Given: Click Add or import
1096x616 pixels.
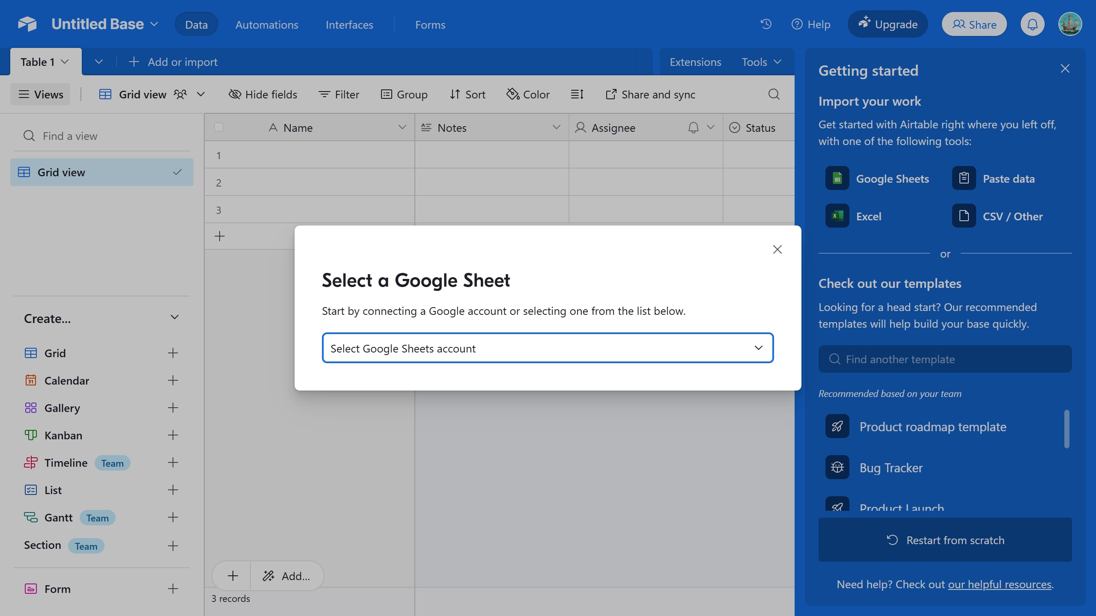Looking at the screenshot, I should [x=173, y=62].
